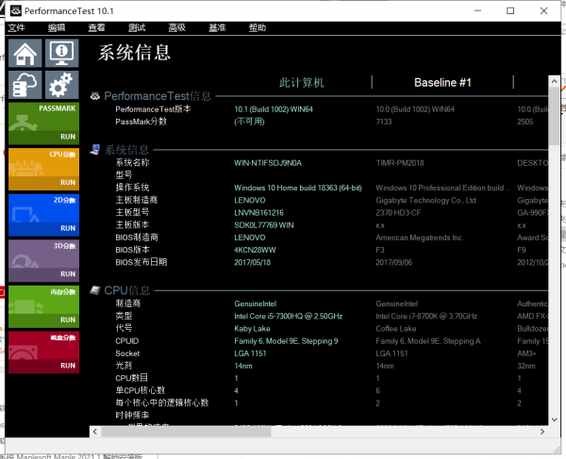
Task: Click the horizontal scrollbar right arrow
Action: (542, 432)
